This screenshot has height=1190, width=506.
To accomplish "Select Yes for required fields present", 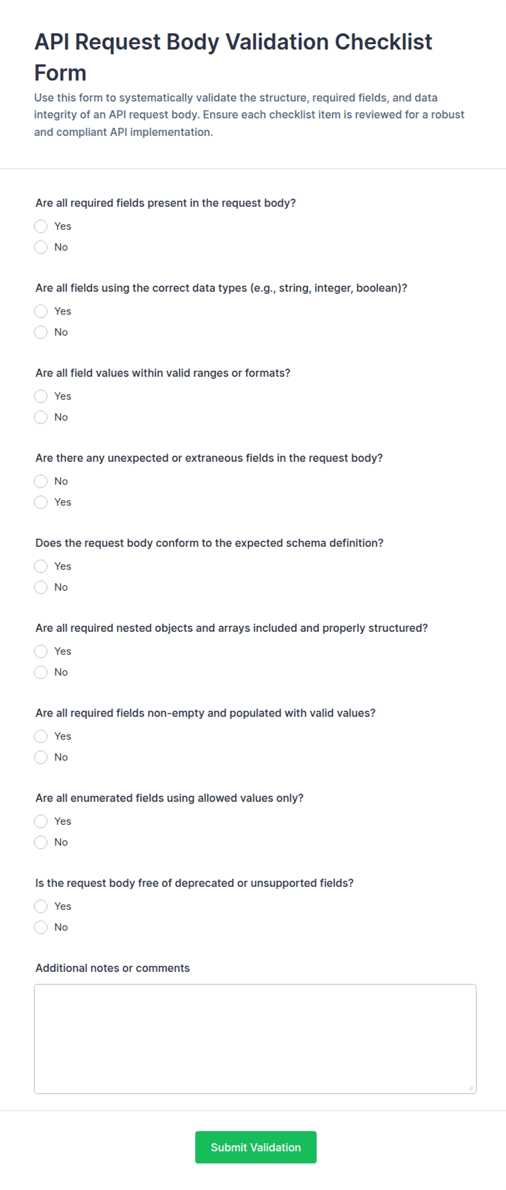I will click(x=41, y=226).
